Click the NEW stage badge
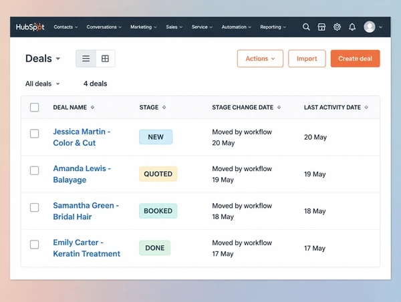 tap(156, 137)
